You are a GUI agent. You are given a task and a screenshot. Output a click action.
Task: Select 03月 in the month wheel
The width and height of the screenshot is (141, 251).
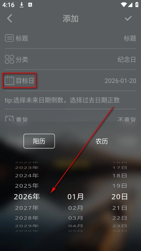coord(75,218)
